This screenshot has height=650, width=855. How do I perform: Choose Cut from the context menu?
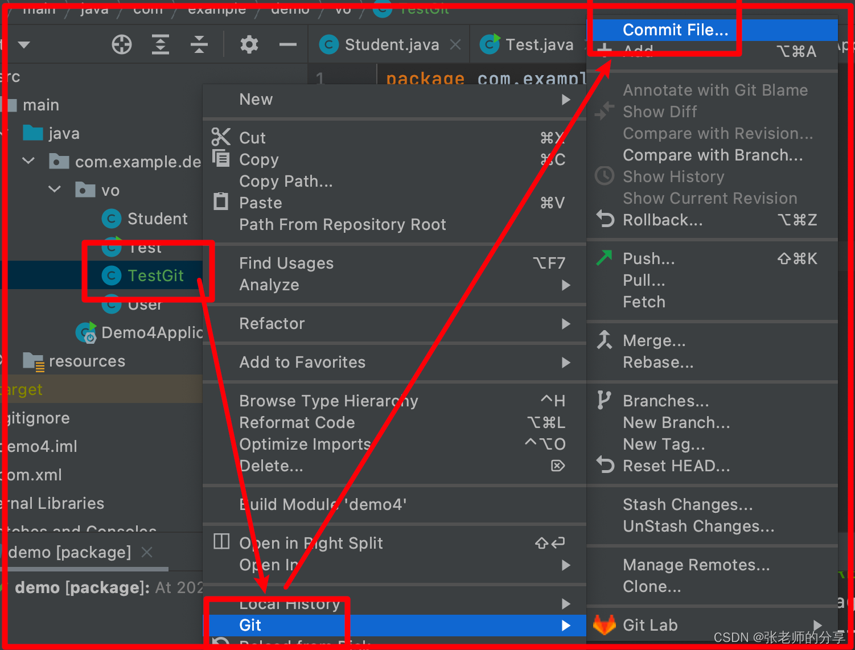pos(394,138)
